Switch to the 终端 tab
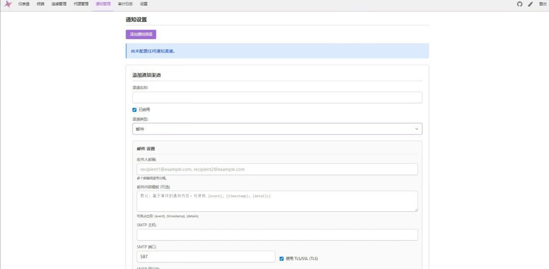The width and height of the screenshot is (549, 269). 41,4
